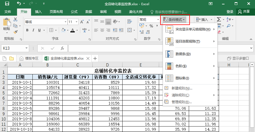Open the 文件 tab
The image size is (255, 132).
(x=8, y=12)
